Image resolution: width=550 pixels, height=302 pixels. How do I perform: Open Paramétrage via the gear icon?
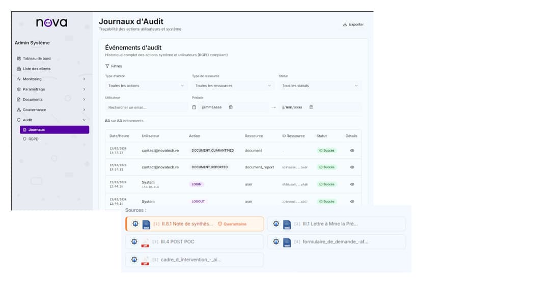pyautogui.click(x=18, y=89)
